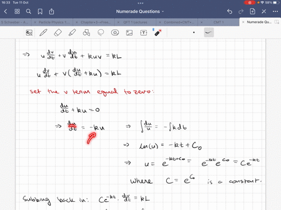Tap the 'is a constant' handwriting

pyautogui.click(x=234, y=181)
